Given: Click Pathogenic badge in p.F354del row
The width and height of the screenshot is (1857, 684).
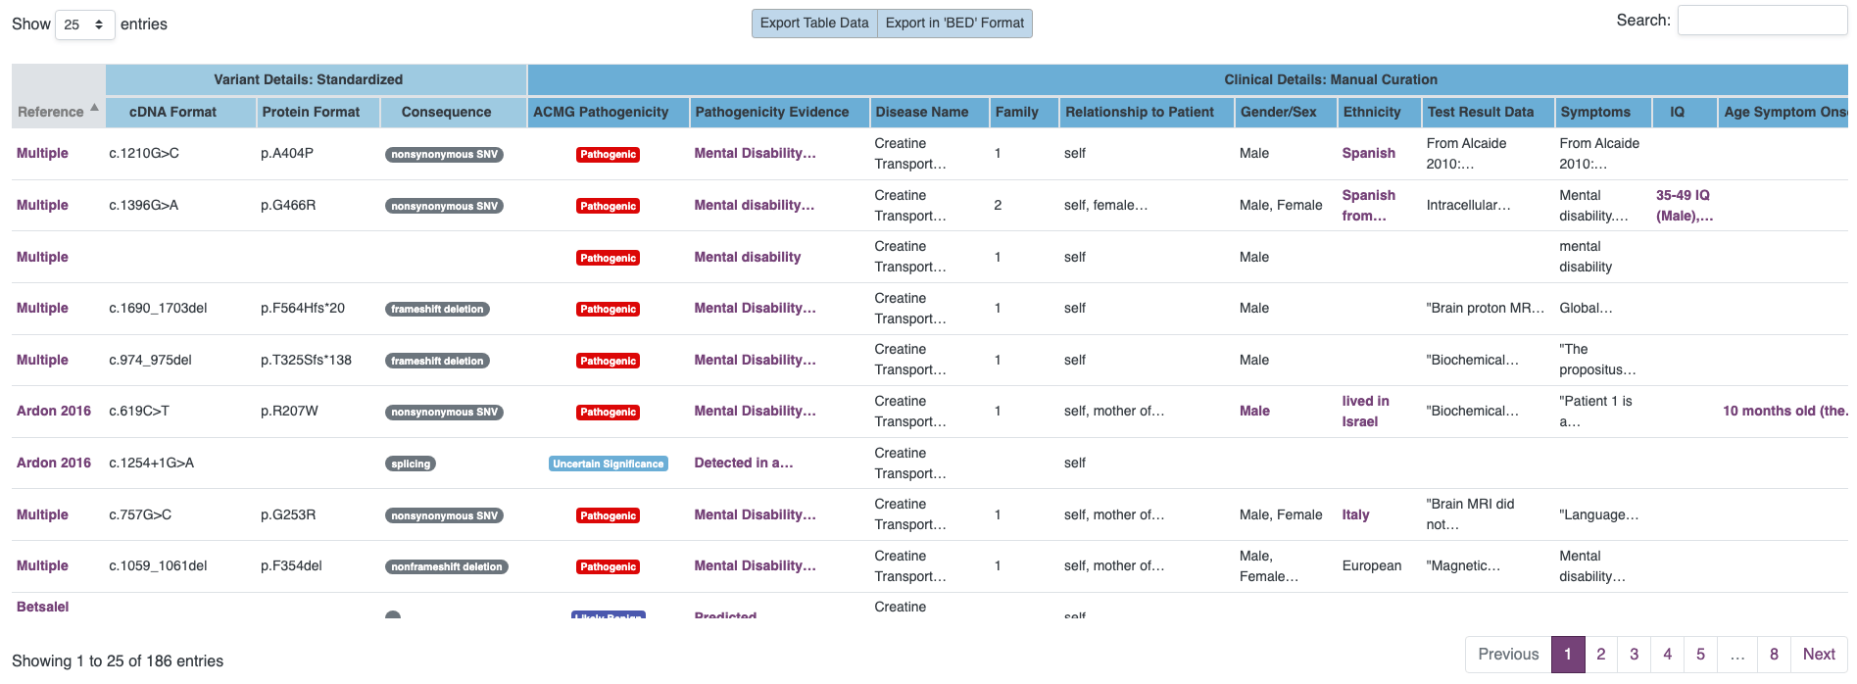Looking at the screenshot, I should (x=608, y=566).
